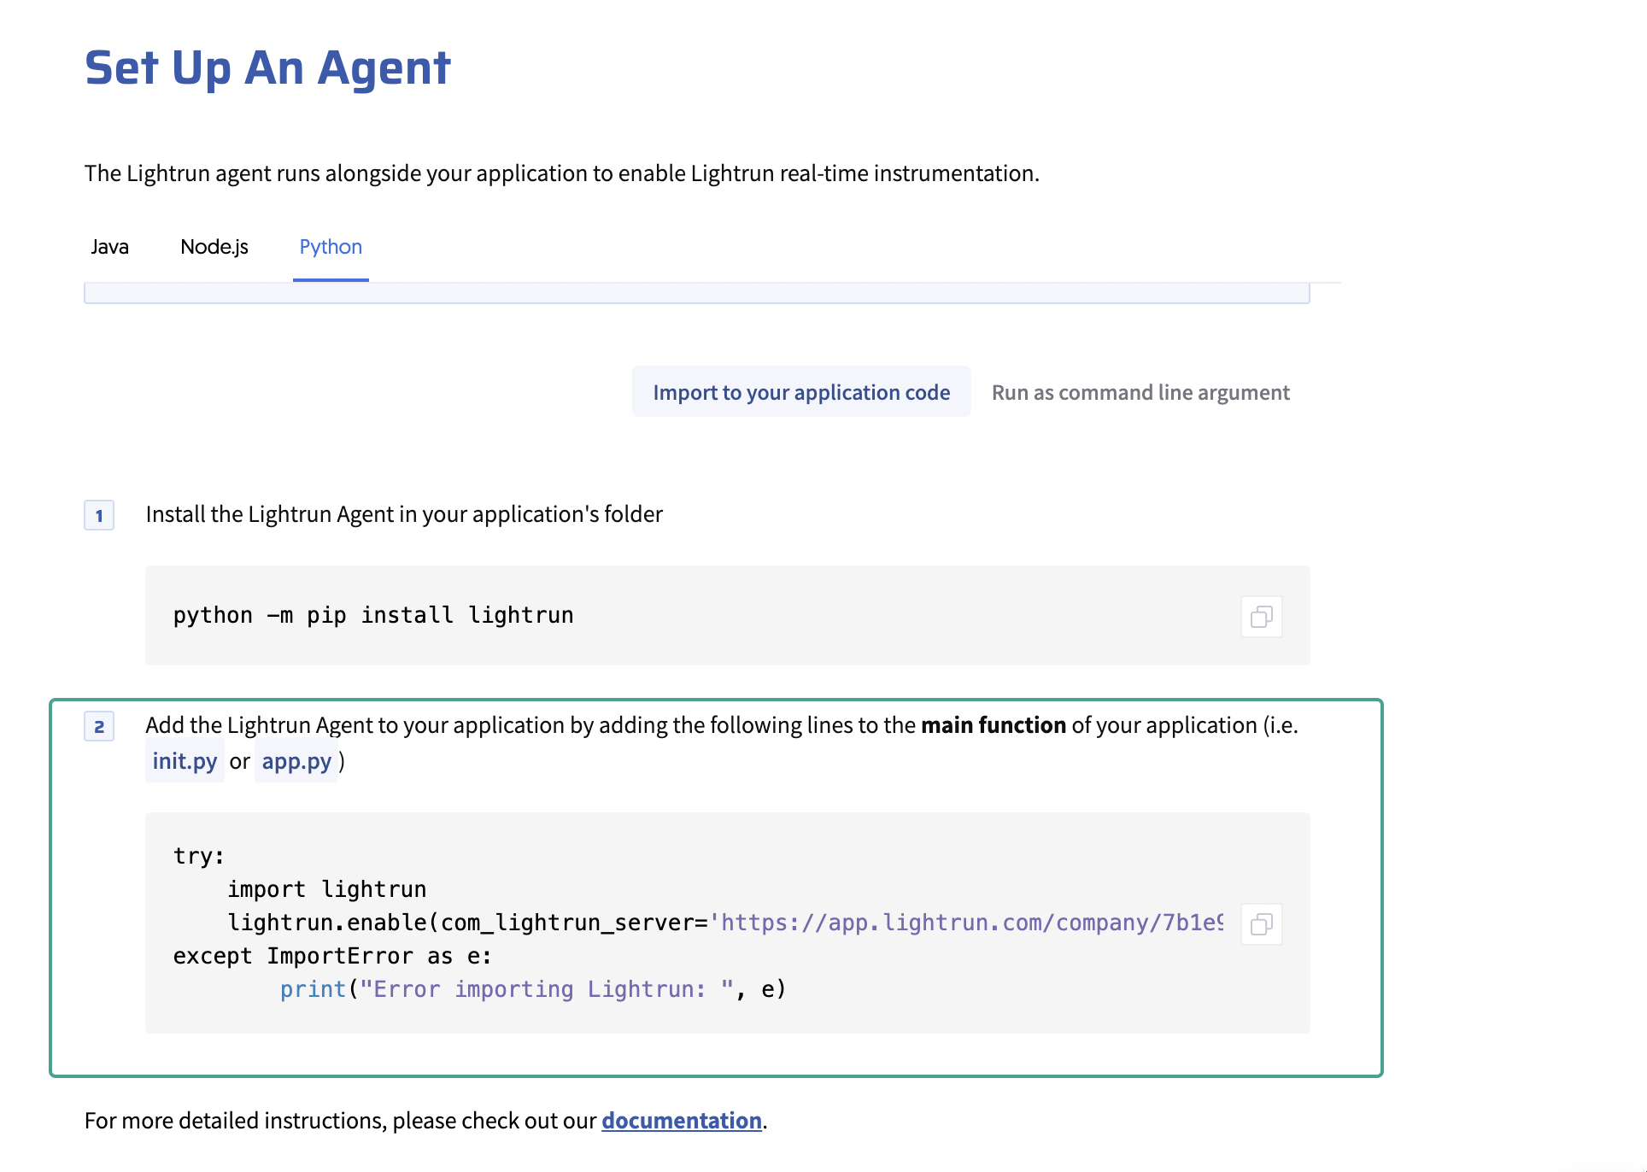Click the app.py inline code label
Viewport: 1647px width, 1172px height.
point(296,761)
